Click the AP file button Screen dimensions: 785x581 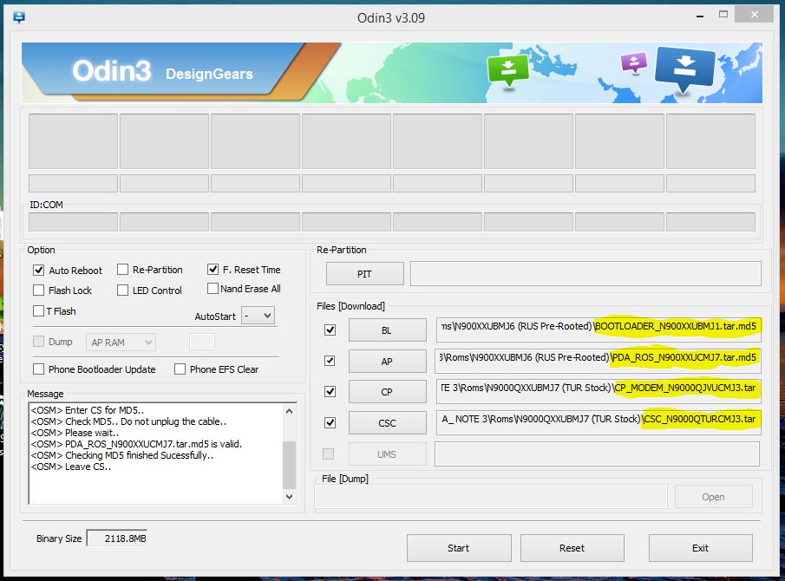[x=387, y=362]
